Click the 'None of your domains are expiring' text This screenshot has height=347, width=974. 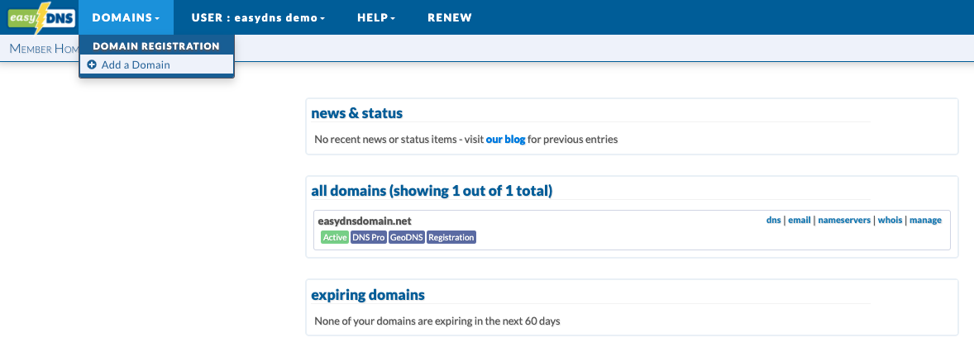point(437,321)
